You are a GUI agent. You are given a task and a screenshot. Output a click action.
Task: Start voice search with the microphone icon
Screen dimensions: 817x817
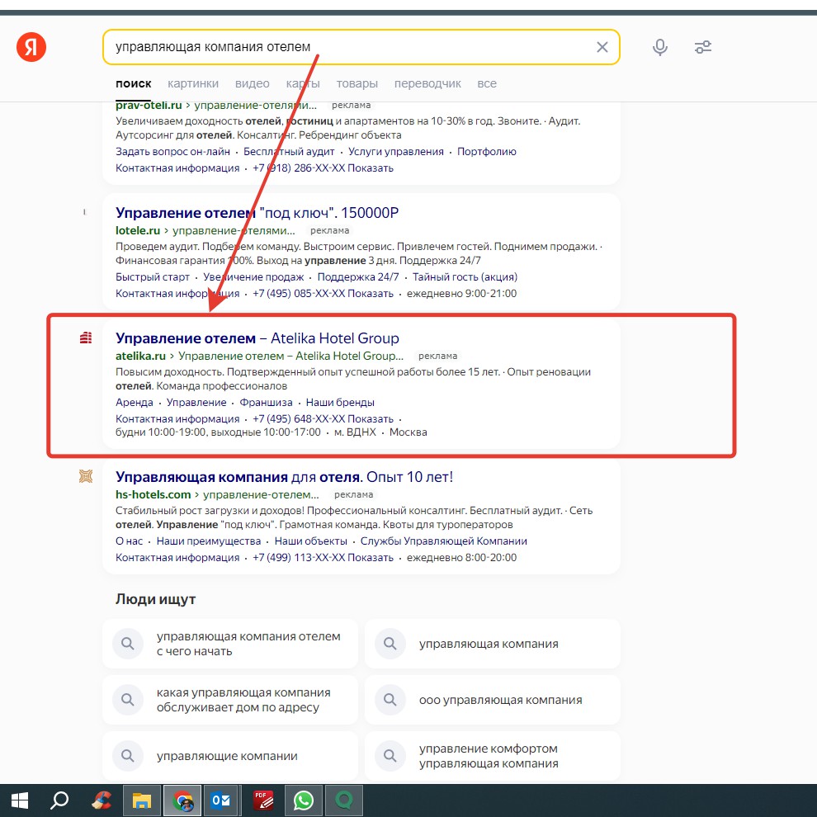click(x=659, y=47)
